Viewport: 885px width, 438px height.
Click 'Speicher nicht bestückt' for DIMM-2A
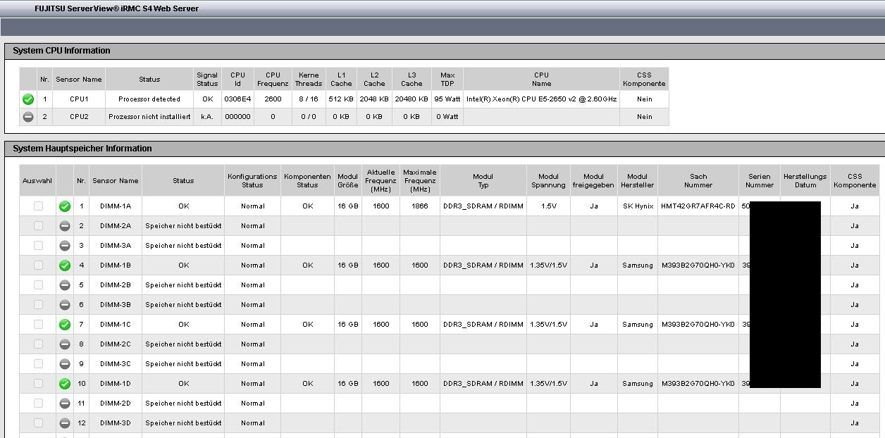pos(183,226)
